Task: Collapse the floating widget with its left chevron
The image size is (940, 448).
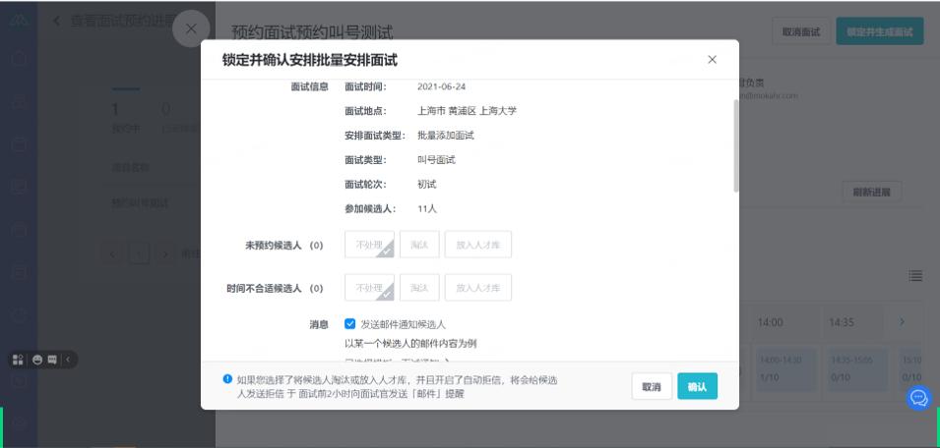Action: (68, 360)
